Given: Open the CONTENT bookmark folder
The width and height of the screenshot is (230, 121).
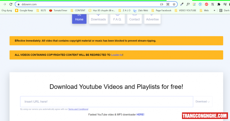Looking at the screenshot, I should click(x=78, y=10).
